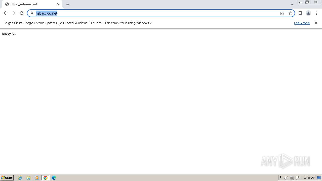Screen dimensions: 322x181
Task: Restore down the Chrome window
Action: (307, 2)
